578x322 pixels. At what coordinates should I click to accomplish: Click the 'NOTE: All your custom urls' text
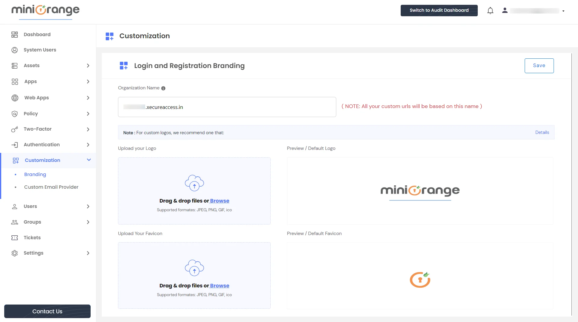[412, 106]
